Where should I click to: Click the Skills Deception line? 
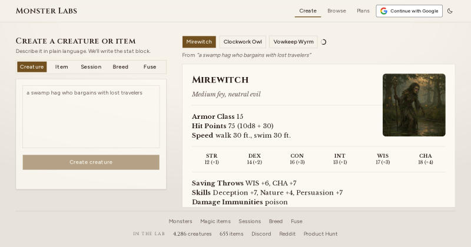tap(267, 193)
